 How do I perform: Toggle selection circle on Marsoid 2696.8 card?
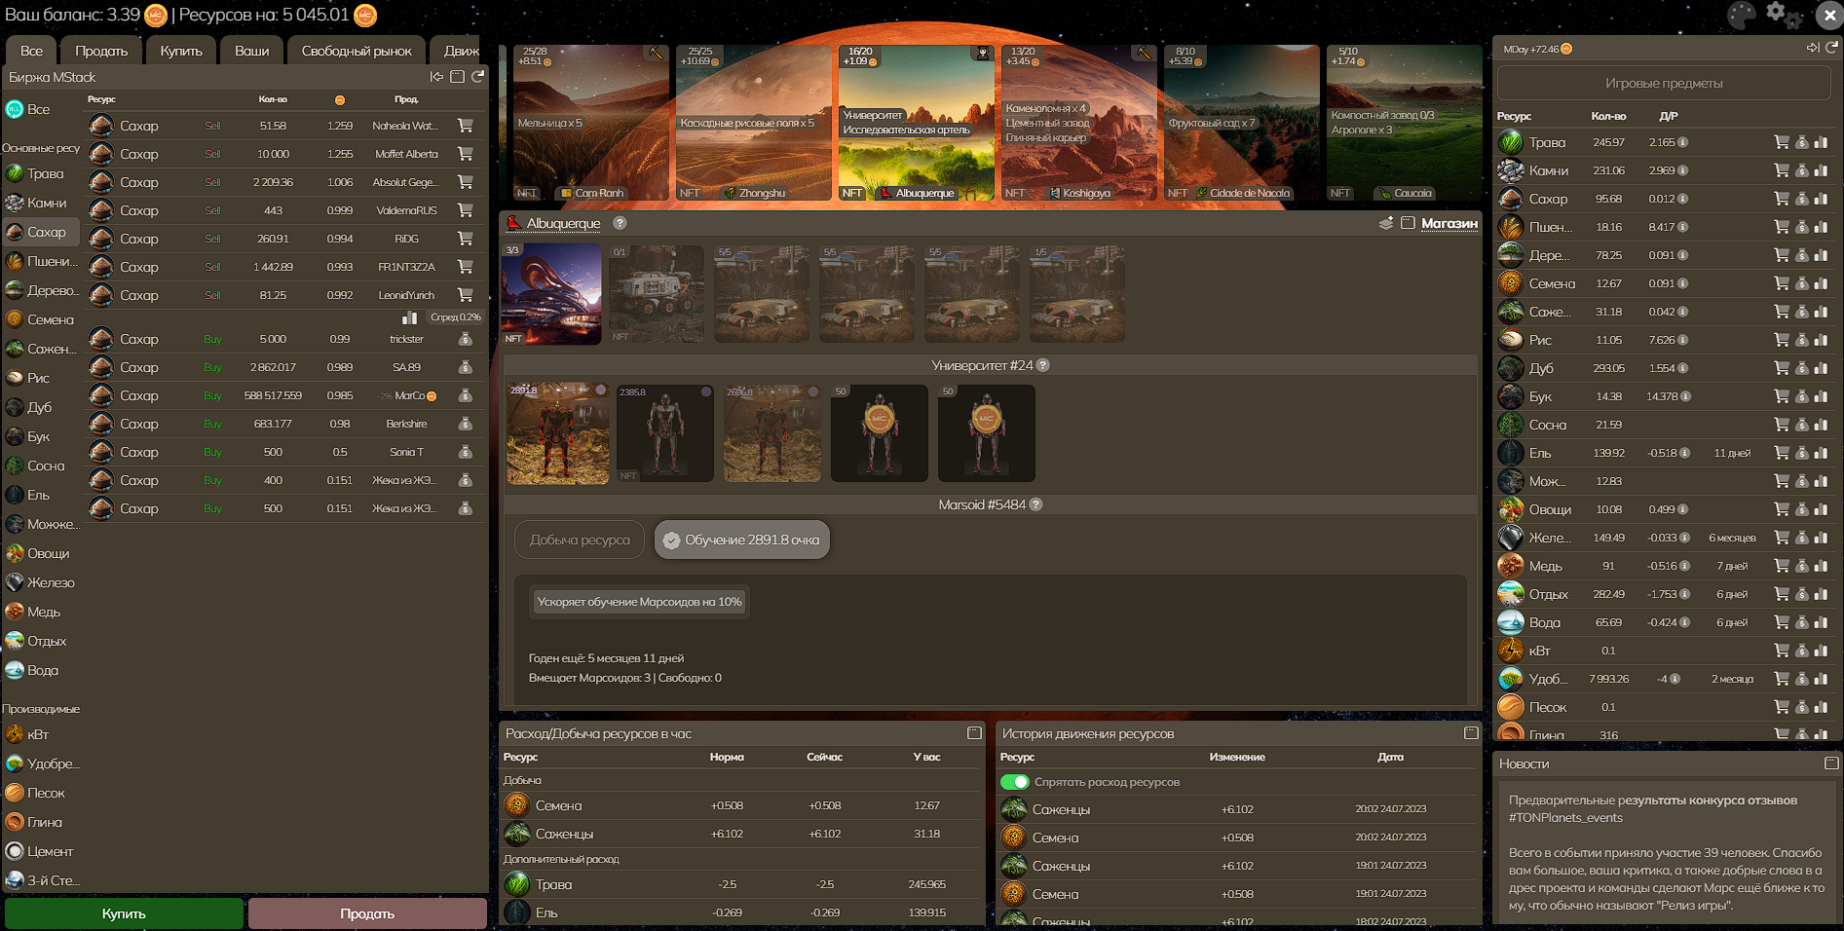(x=813, y=391)
